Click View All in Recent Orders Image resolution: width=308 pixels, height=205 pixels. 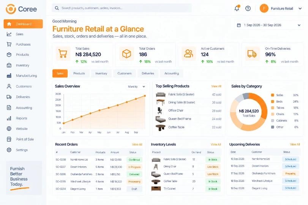click(137, 145)
